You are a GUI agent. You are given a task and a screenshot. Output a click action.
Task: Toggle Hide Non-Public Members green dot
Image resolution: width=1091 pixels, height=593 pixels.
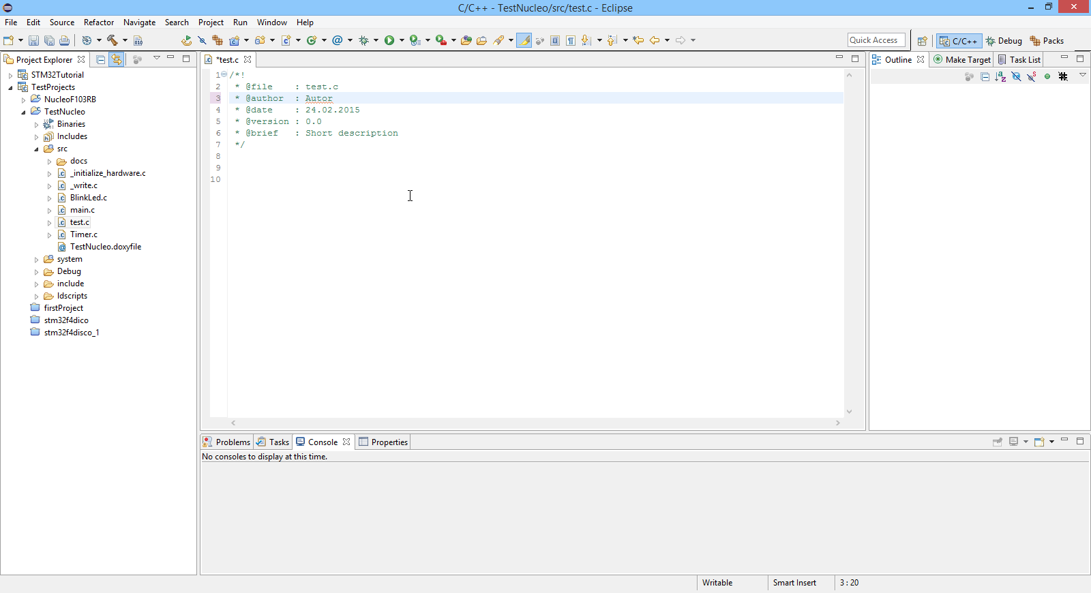click(1047, 76)
